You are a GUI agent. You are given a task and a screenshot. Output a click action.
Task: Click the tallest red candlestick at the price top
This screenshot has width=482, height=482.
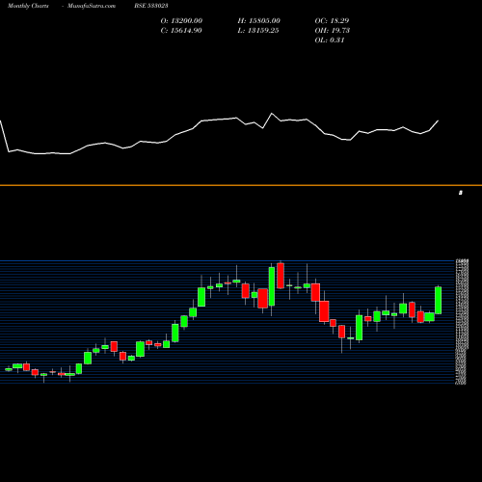click(281, 276)
